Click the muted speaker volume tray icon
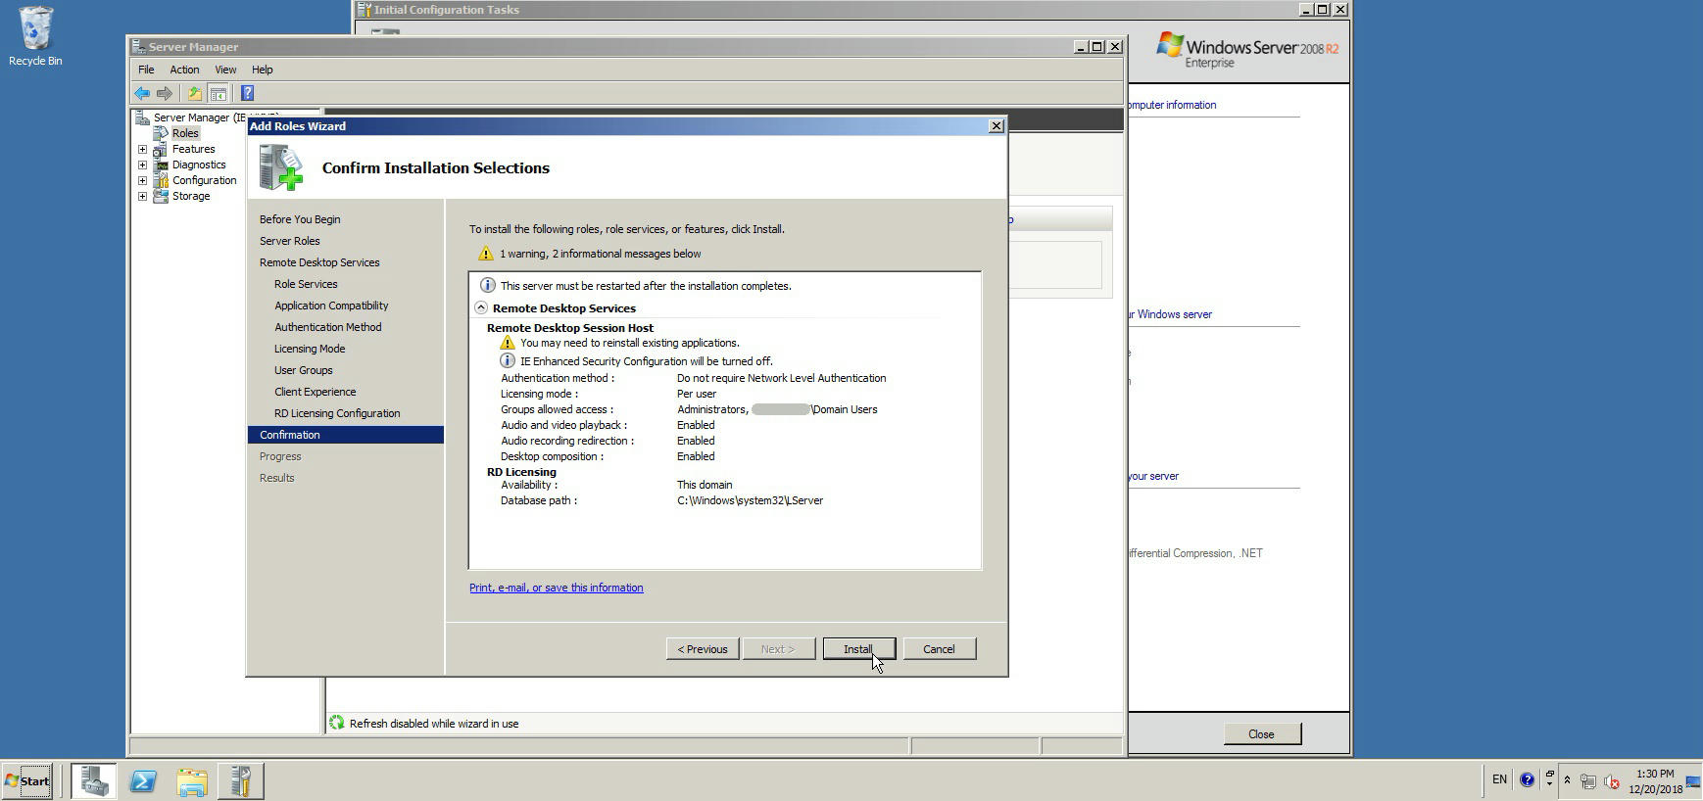1703x801 pixels. coord(1611,780)
